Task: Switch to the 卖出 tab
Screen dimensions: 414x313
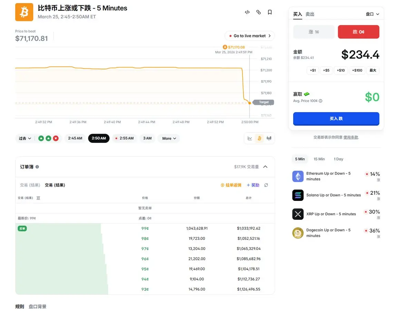Action: coord(310,14)
